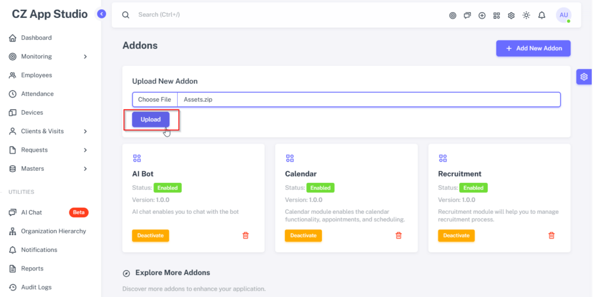This screenshot has width=593, height=297.
Task: Toggle light/dark theme sun icon
Action: [x=526, y=15]
